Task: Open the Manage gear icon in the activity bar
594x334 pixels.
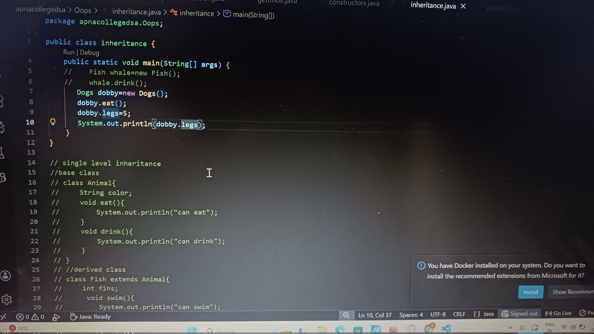Action: [6, 299]
